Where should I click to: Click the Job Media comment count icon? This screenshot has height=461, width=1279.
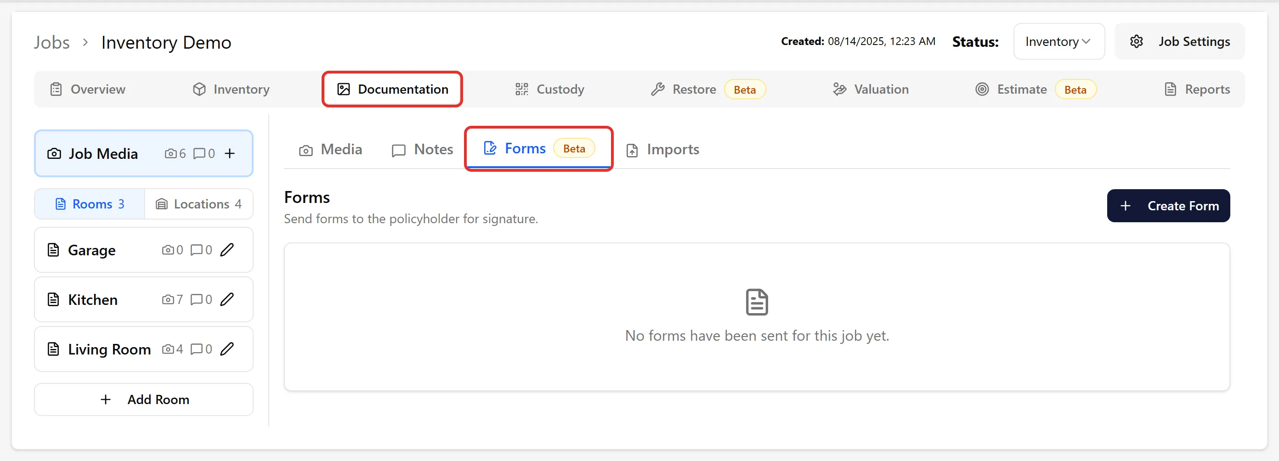[x=199, y=153]
